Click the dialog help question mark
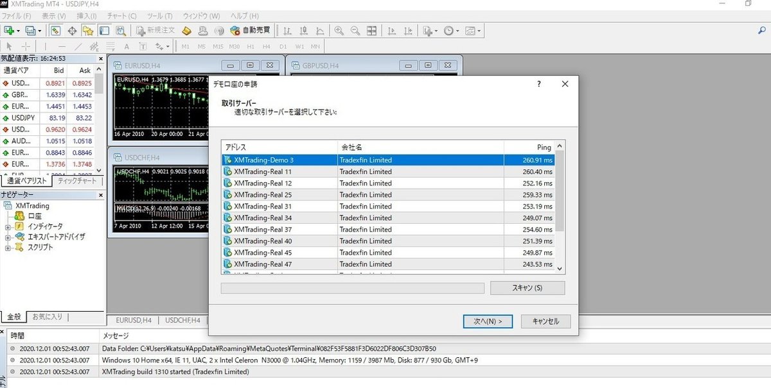This screenshot has height=388, width=771. (x=538, y=84)
